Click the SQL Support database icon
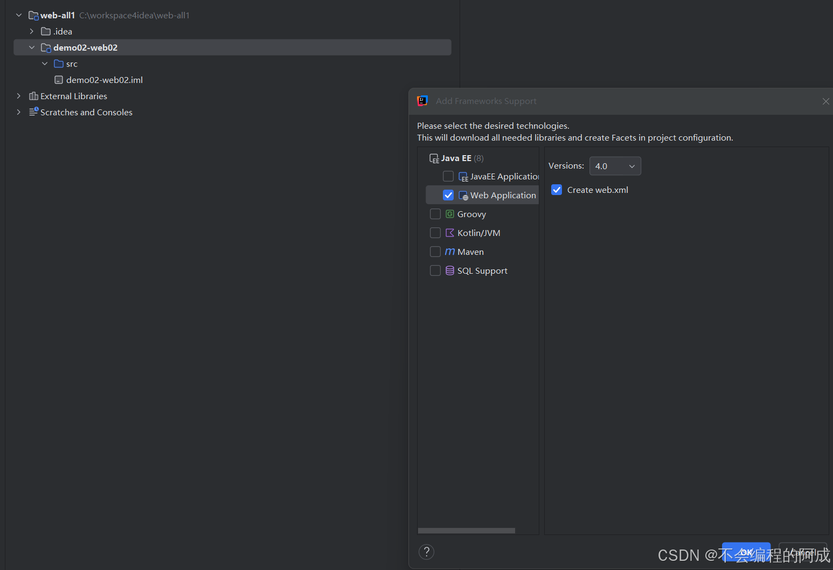Screen dimensions: 833x570 pyautogui.click(x=450, y=270)
